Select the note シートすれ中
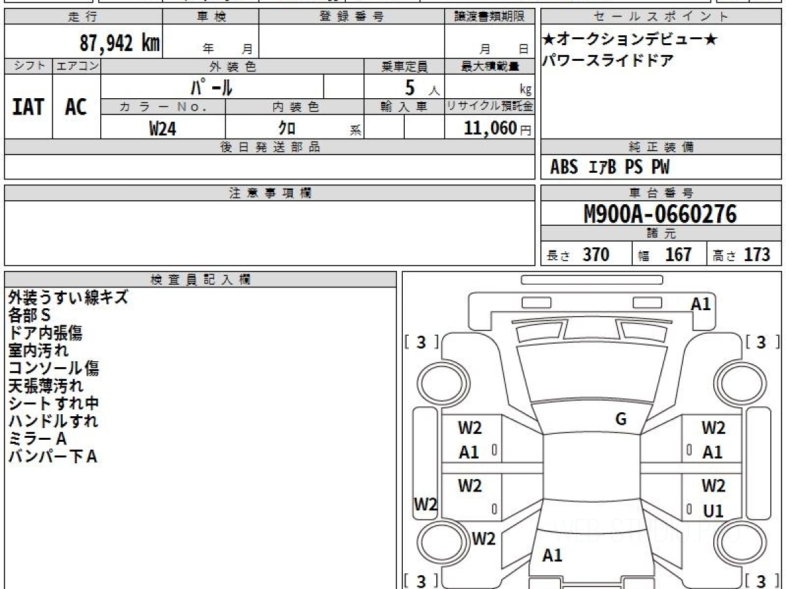The width and height of the screenshot is (786, 589). [x=54, y=403]
